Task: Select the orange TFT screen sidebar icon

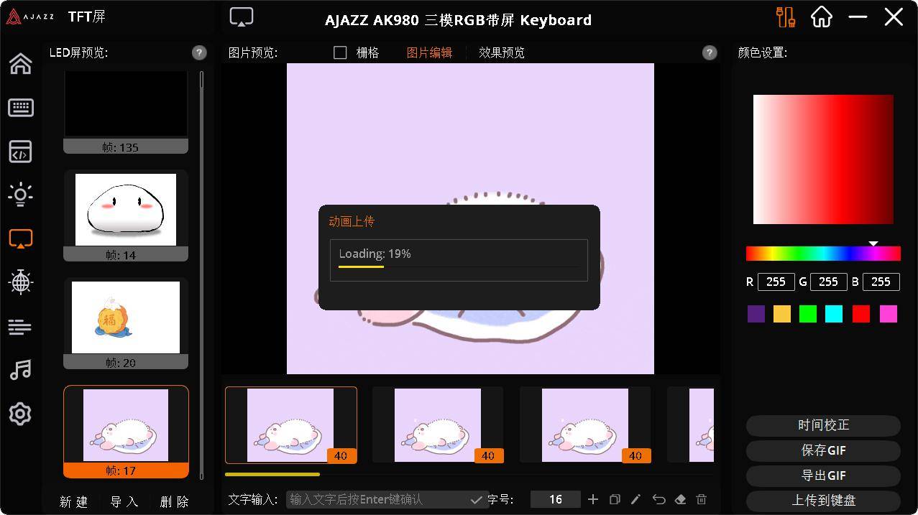Action: point(20,238)
